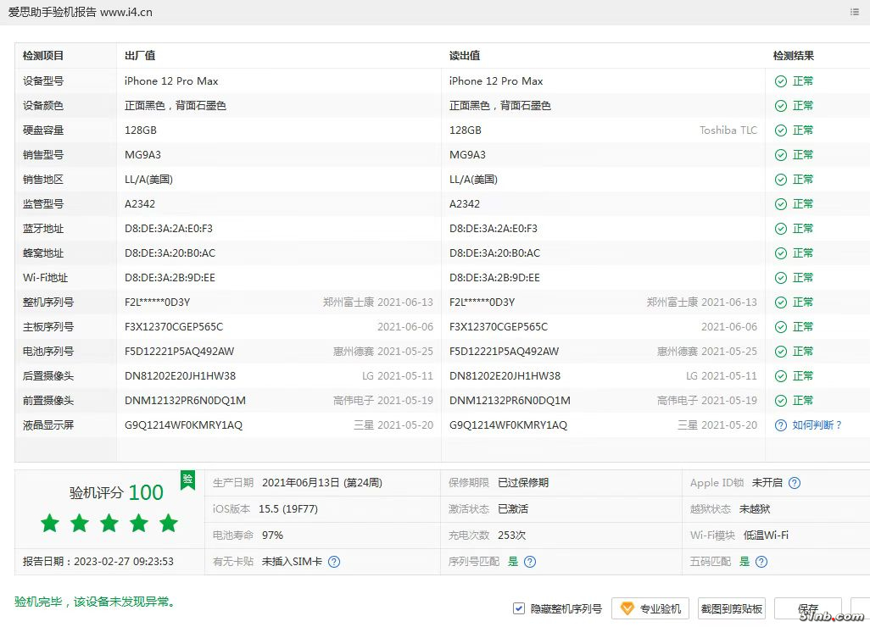The image size is (870, 627).
Task: Click the green 验 badge ribbon
Action: click(187, 480)
